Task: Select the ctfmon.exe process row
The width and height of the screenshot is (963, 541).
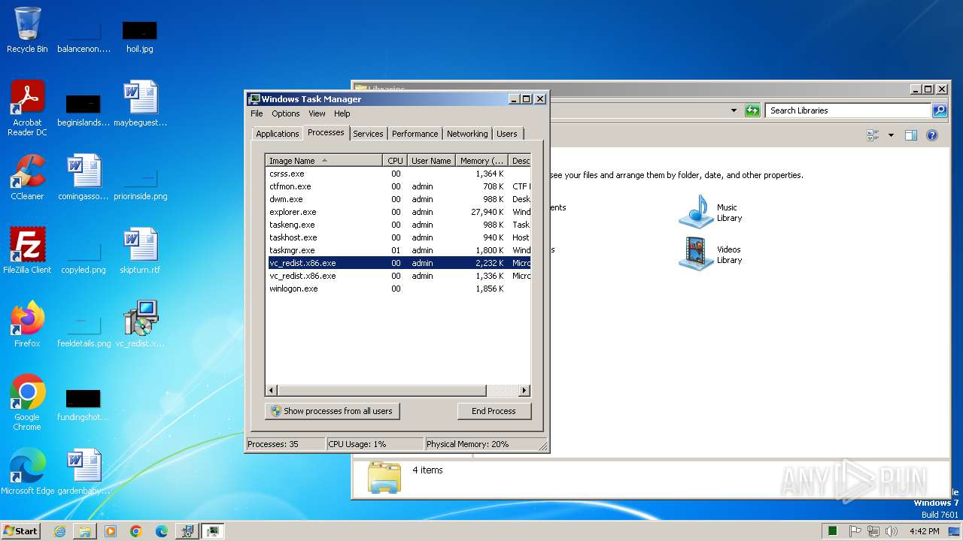Action: (399, 186)
